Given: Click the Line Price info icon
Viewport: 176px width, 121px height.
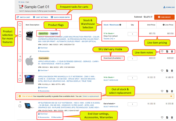Looking at the screenshot, I should tap(164, 25).
